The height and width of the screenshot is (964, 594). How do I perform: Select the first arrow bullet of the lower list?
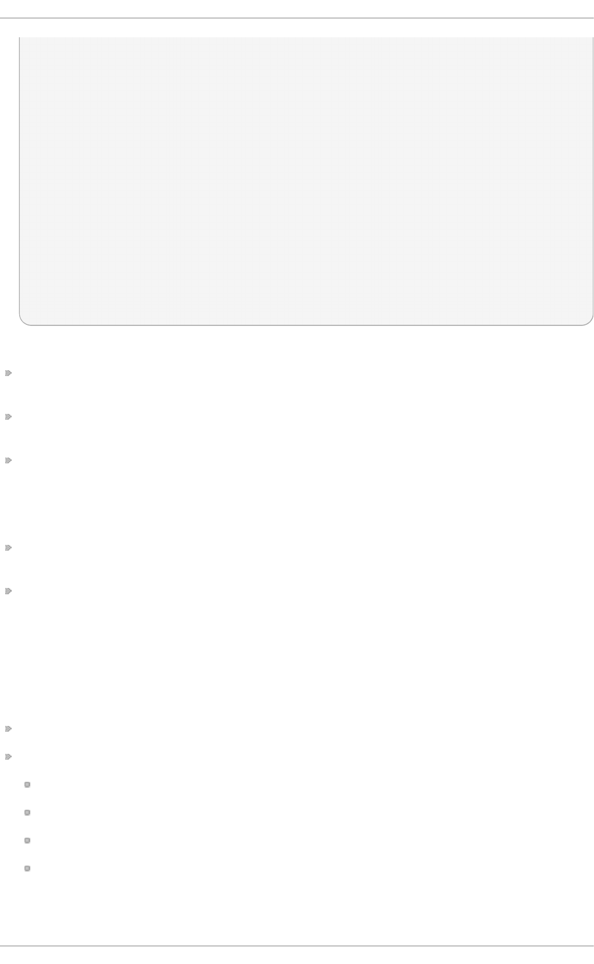click(8, 728)
